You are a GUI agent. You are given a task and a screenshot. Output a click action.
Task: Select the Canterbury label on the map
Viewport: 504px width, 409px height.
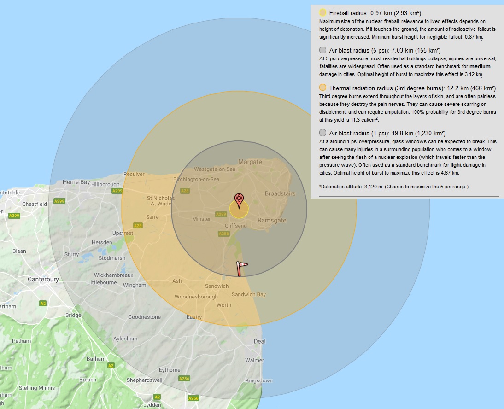[x=44, y=279]
